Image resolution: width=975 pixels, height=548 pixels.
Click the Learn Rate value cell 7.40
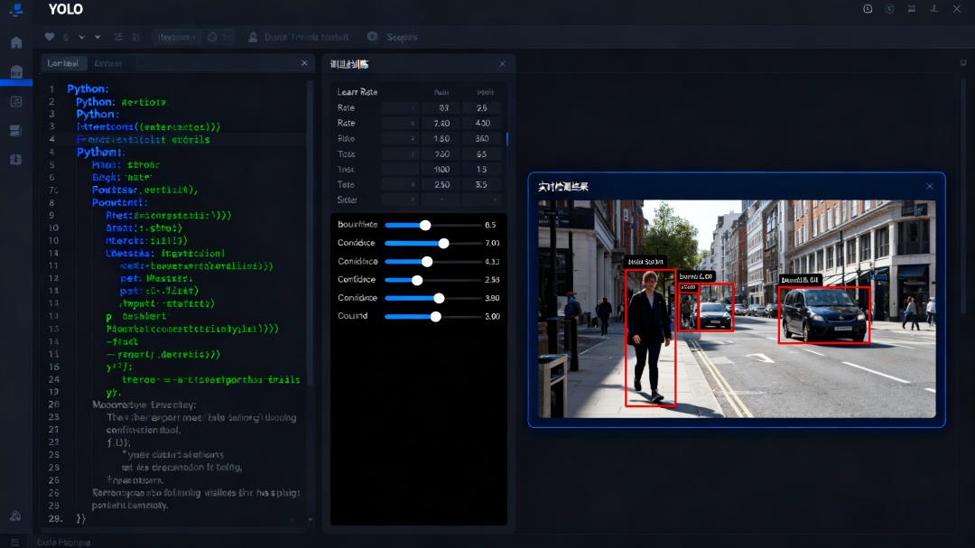pyautogui.click(x=441, y=123)
